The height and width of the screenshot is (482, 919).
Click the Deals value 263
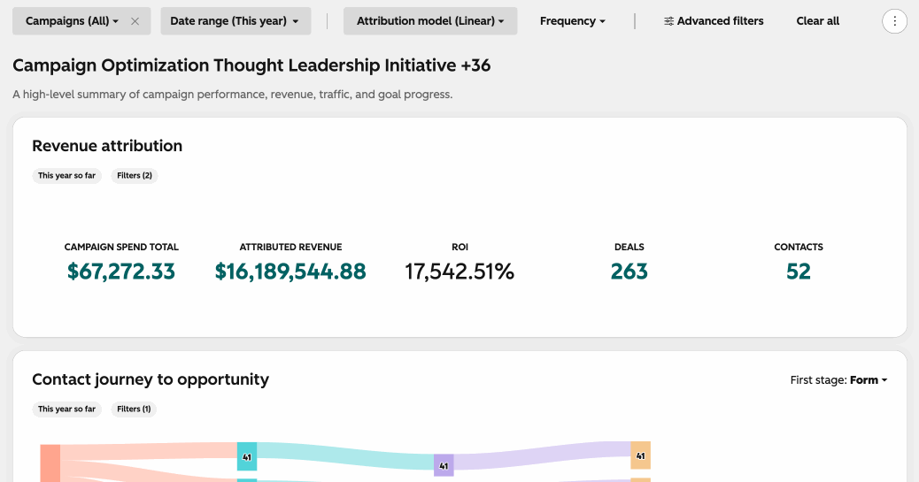[629, 272]
